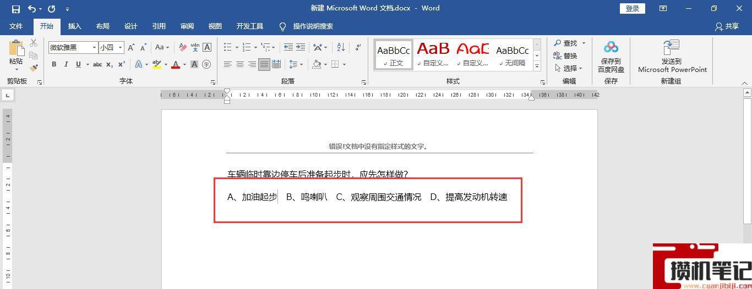The width and height of the screenshot is (752, 289).
Task: Click the multilevel list icon
Action: click(x=265, y=48)
